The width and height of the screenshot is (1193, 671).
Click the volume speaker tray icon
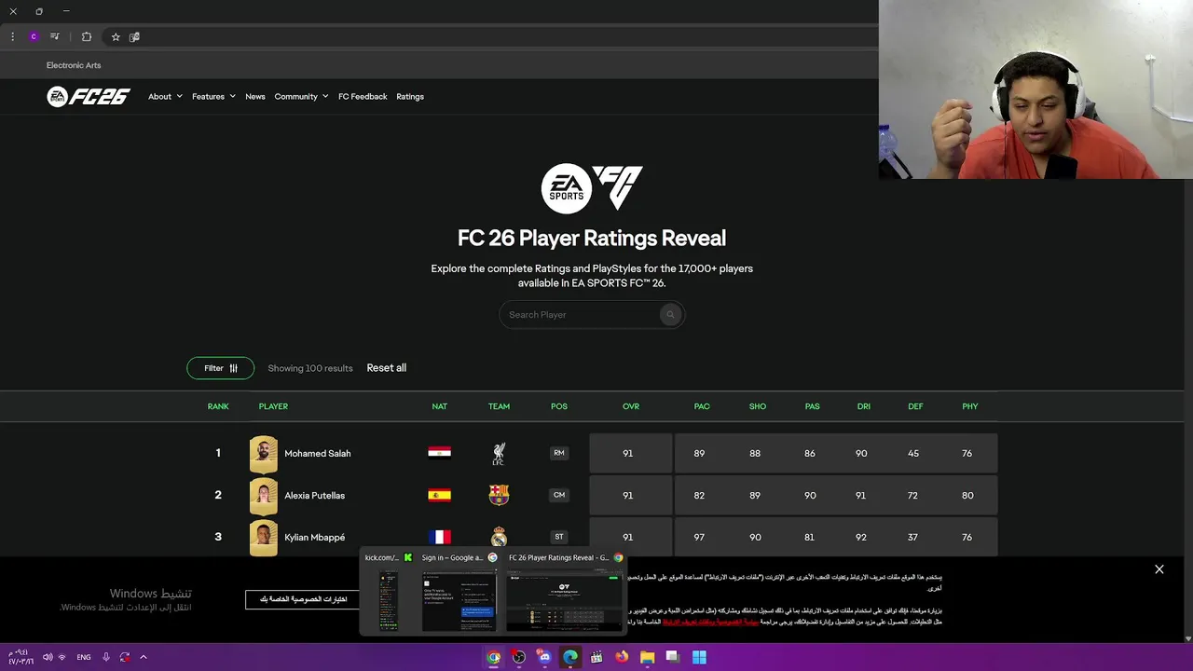(x=48, y=657)
